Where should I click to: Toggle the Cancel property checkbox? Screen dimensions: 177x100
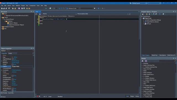[13, 65]
